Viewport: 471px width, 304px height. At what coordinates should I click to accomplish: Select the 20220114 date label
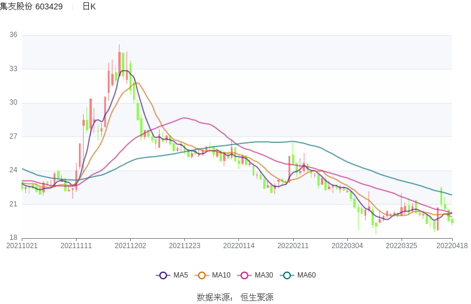point(238,246)
